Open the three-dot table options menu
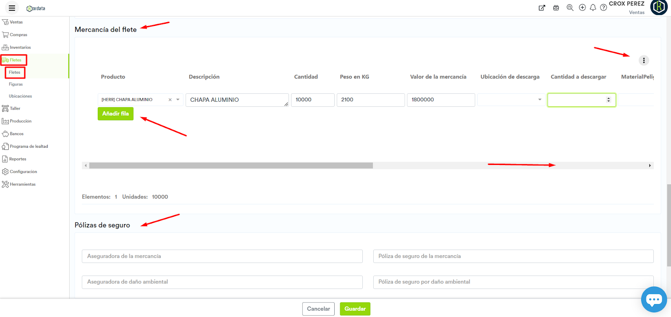This screenshot has width=671, height=317. tap(644, 60)
